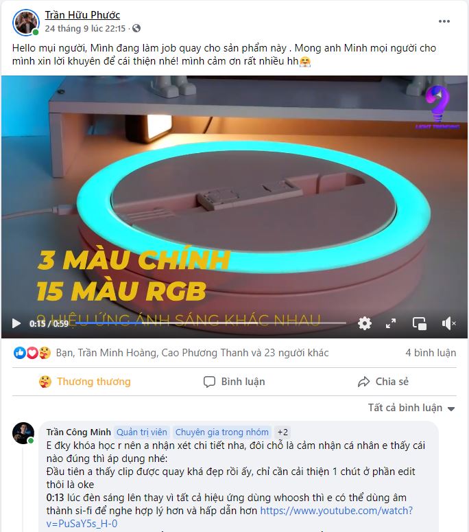Open Trần Hữu Phước's profile picture

(26, 22)
